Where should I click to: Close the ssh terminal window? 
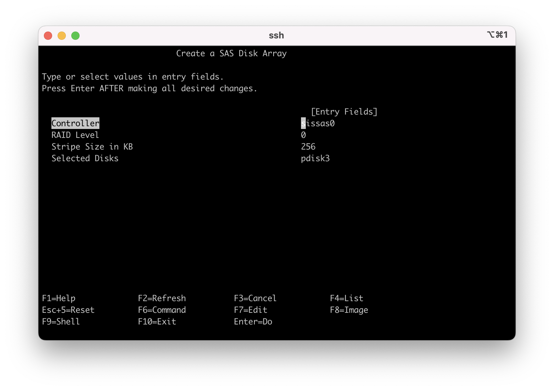[48, 36]
